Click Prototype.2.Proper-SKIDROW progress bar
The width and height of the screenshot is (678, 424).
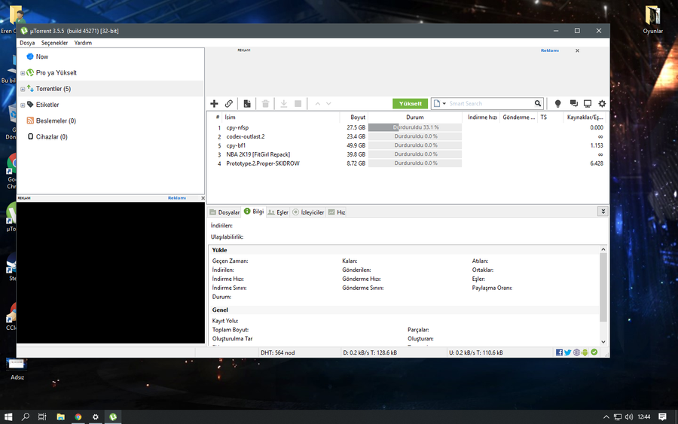pos(414,163)
